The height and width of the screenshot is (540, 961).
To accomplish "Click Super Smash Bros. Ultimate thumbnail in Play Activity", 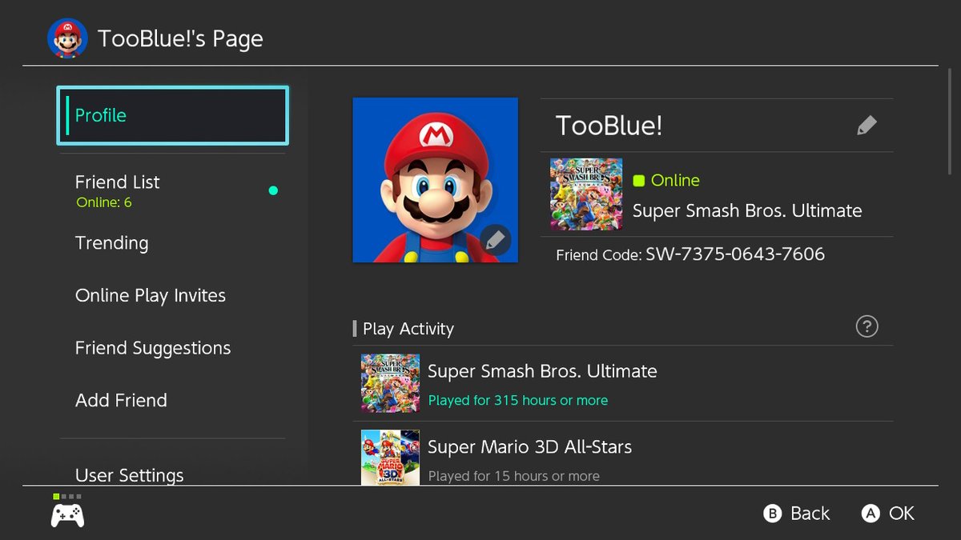I will pos(390,383).
